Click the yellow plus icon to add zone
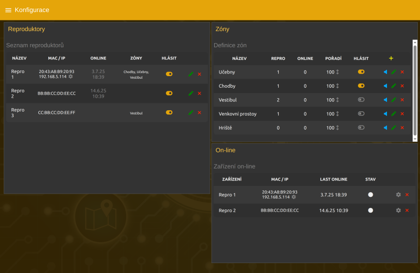The image size is (420, 273). (x=391, y=58)
